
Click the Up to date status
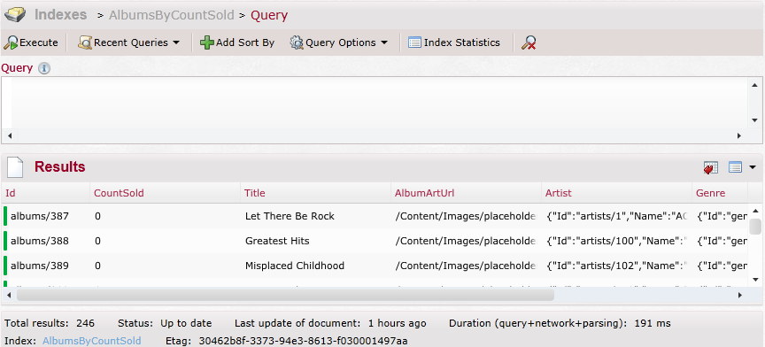point(186,323)
